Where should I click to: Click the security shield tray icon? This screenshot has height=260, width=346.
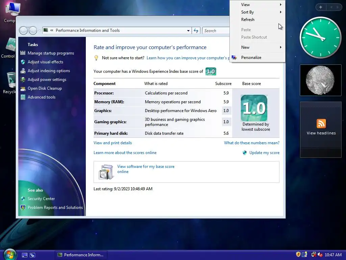coord(298,255)
